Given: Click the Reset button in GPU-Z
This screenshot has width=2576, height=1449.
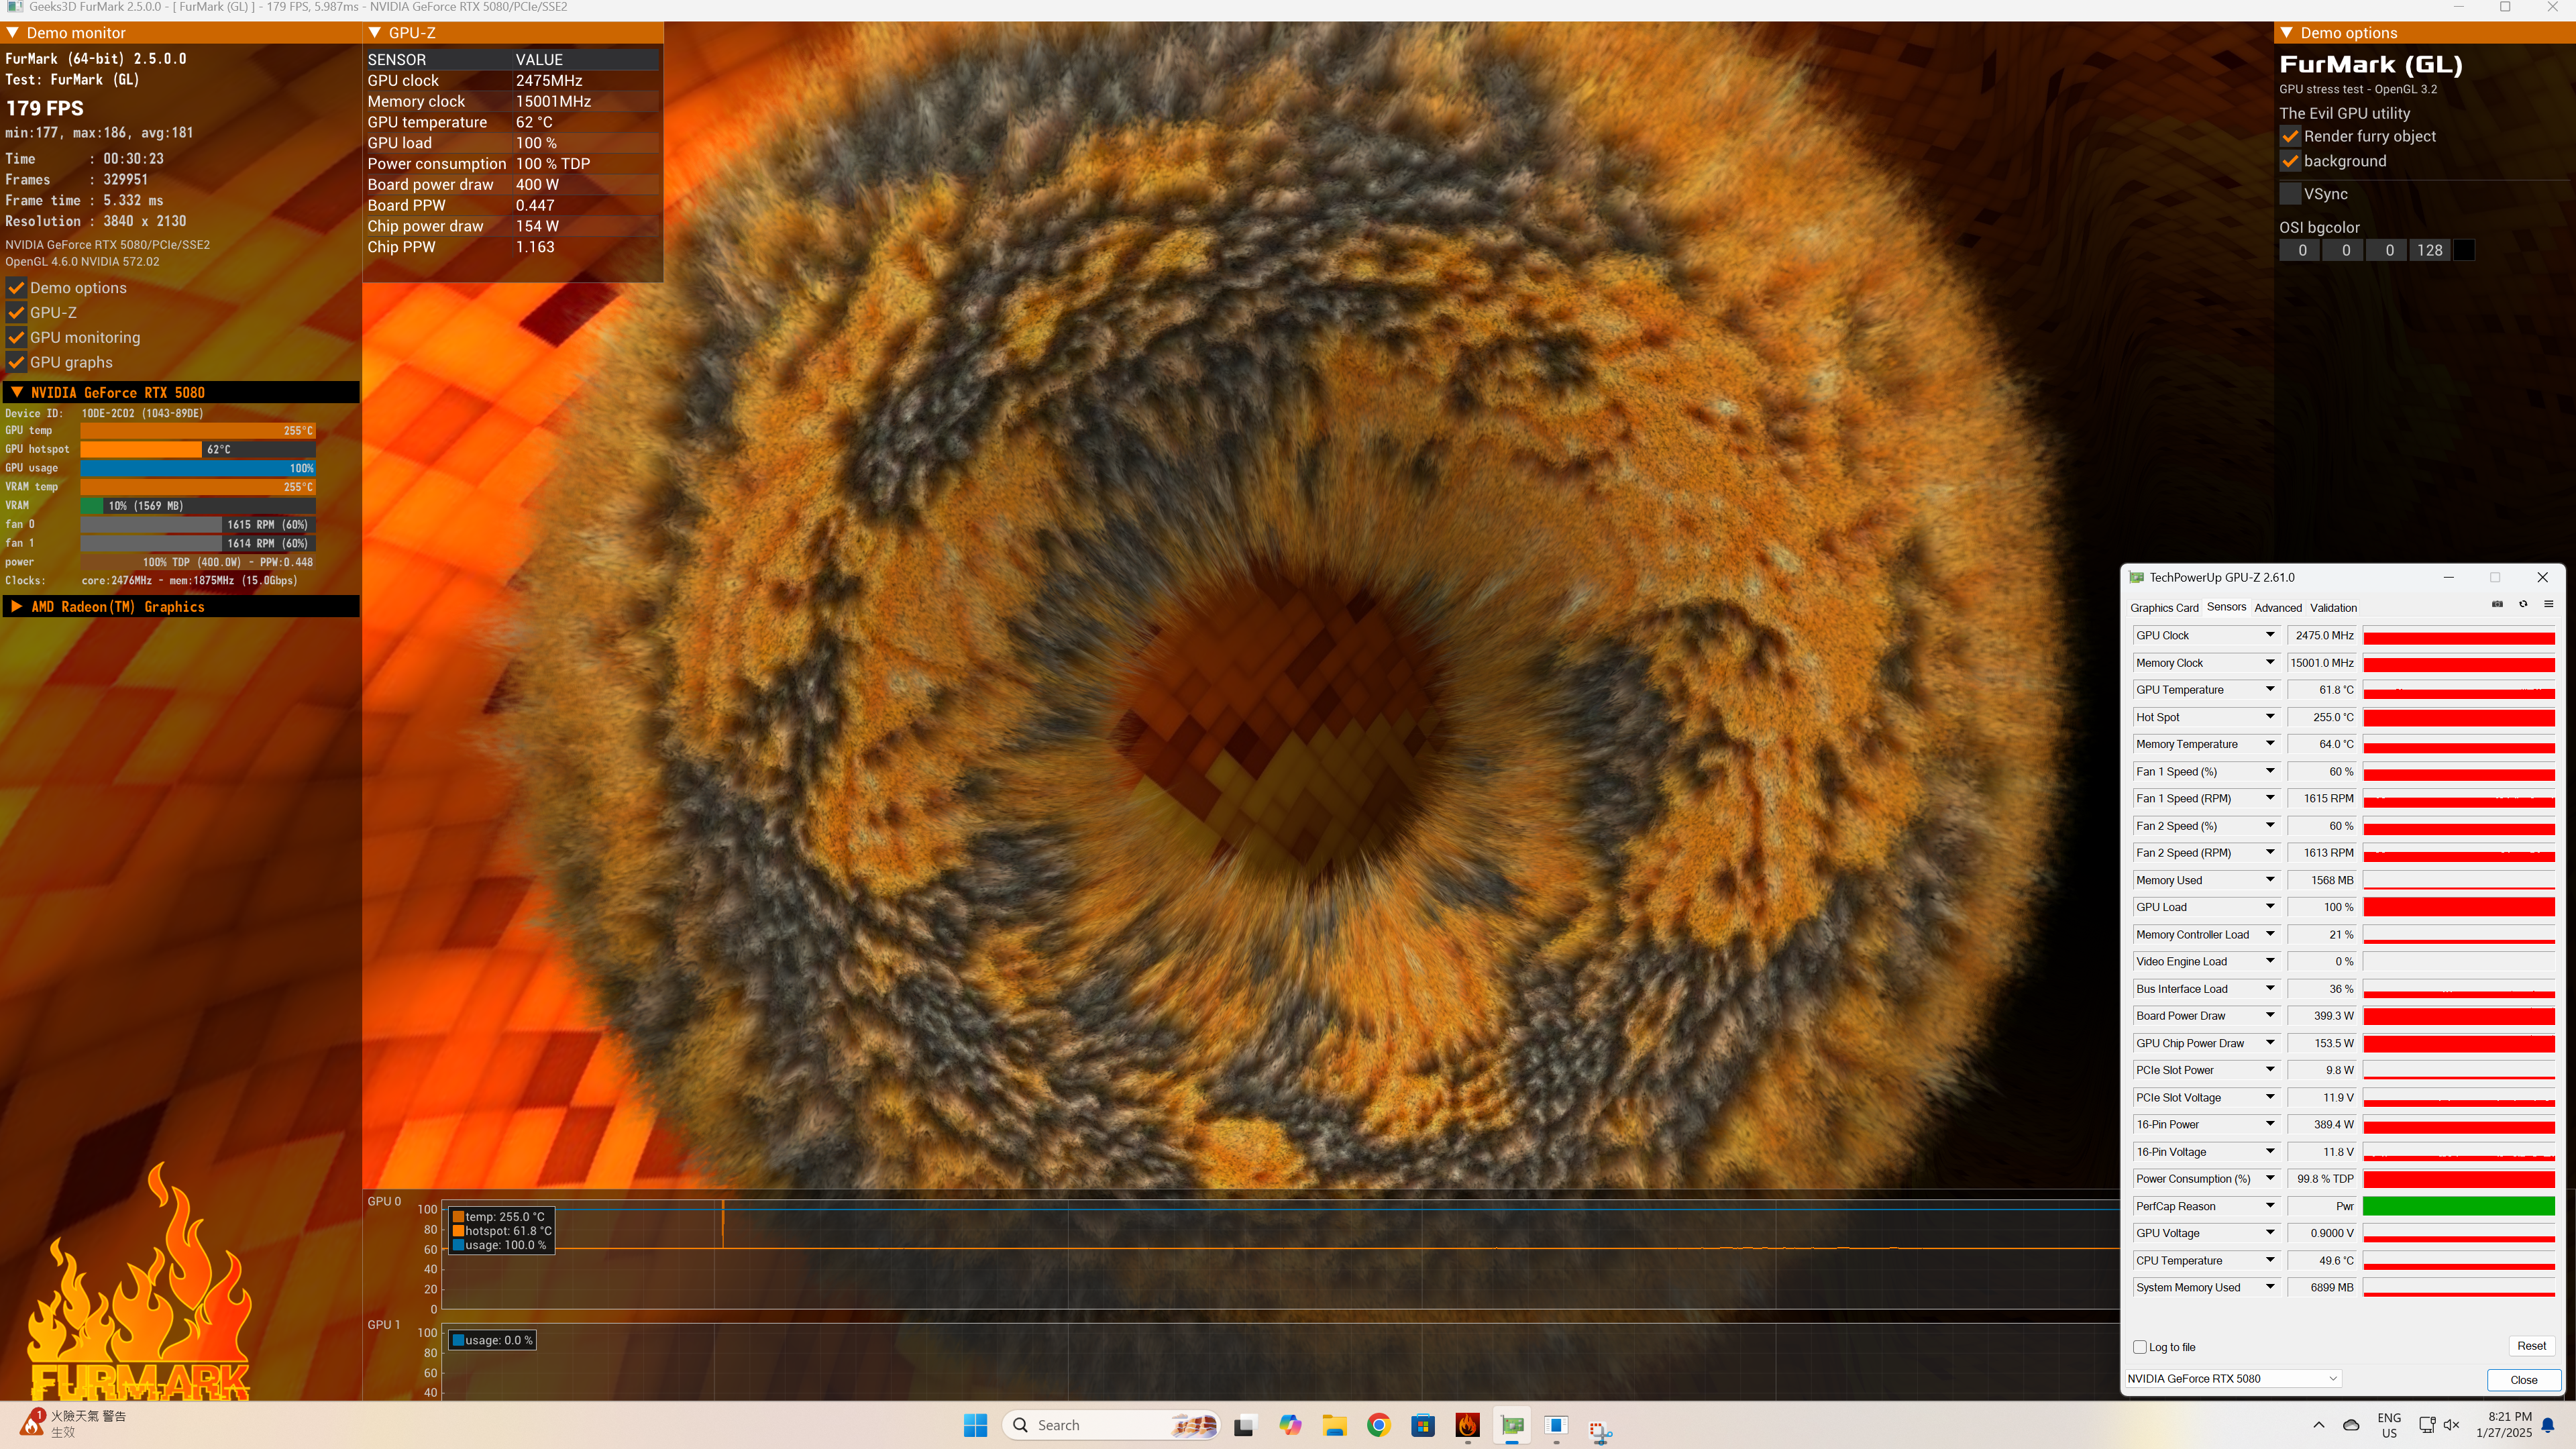Looking at the screenshot, I should [2531, 1346].
